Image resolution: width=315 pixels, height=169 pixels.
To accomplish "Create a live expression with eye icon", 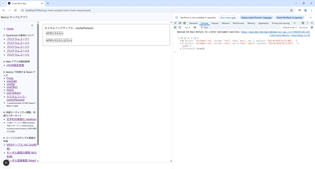I will tap(195, 27).
